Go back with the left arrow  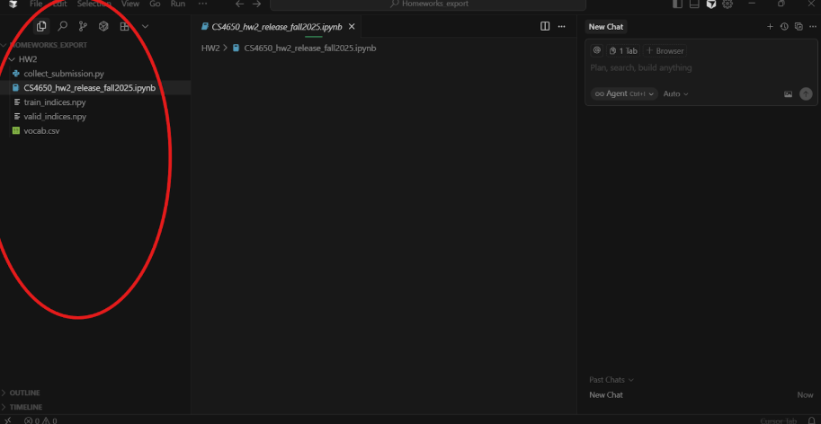point(240,4)
